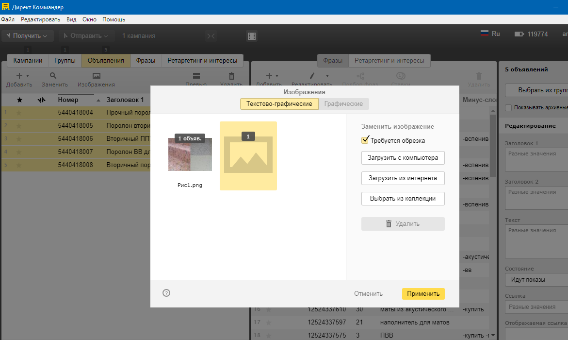Click the Заменить magnifier icon

click(53, 76)
